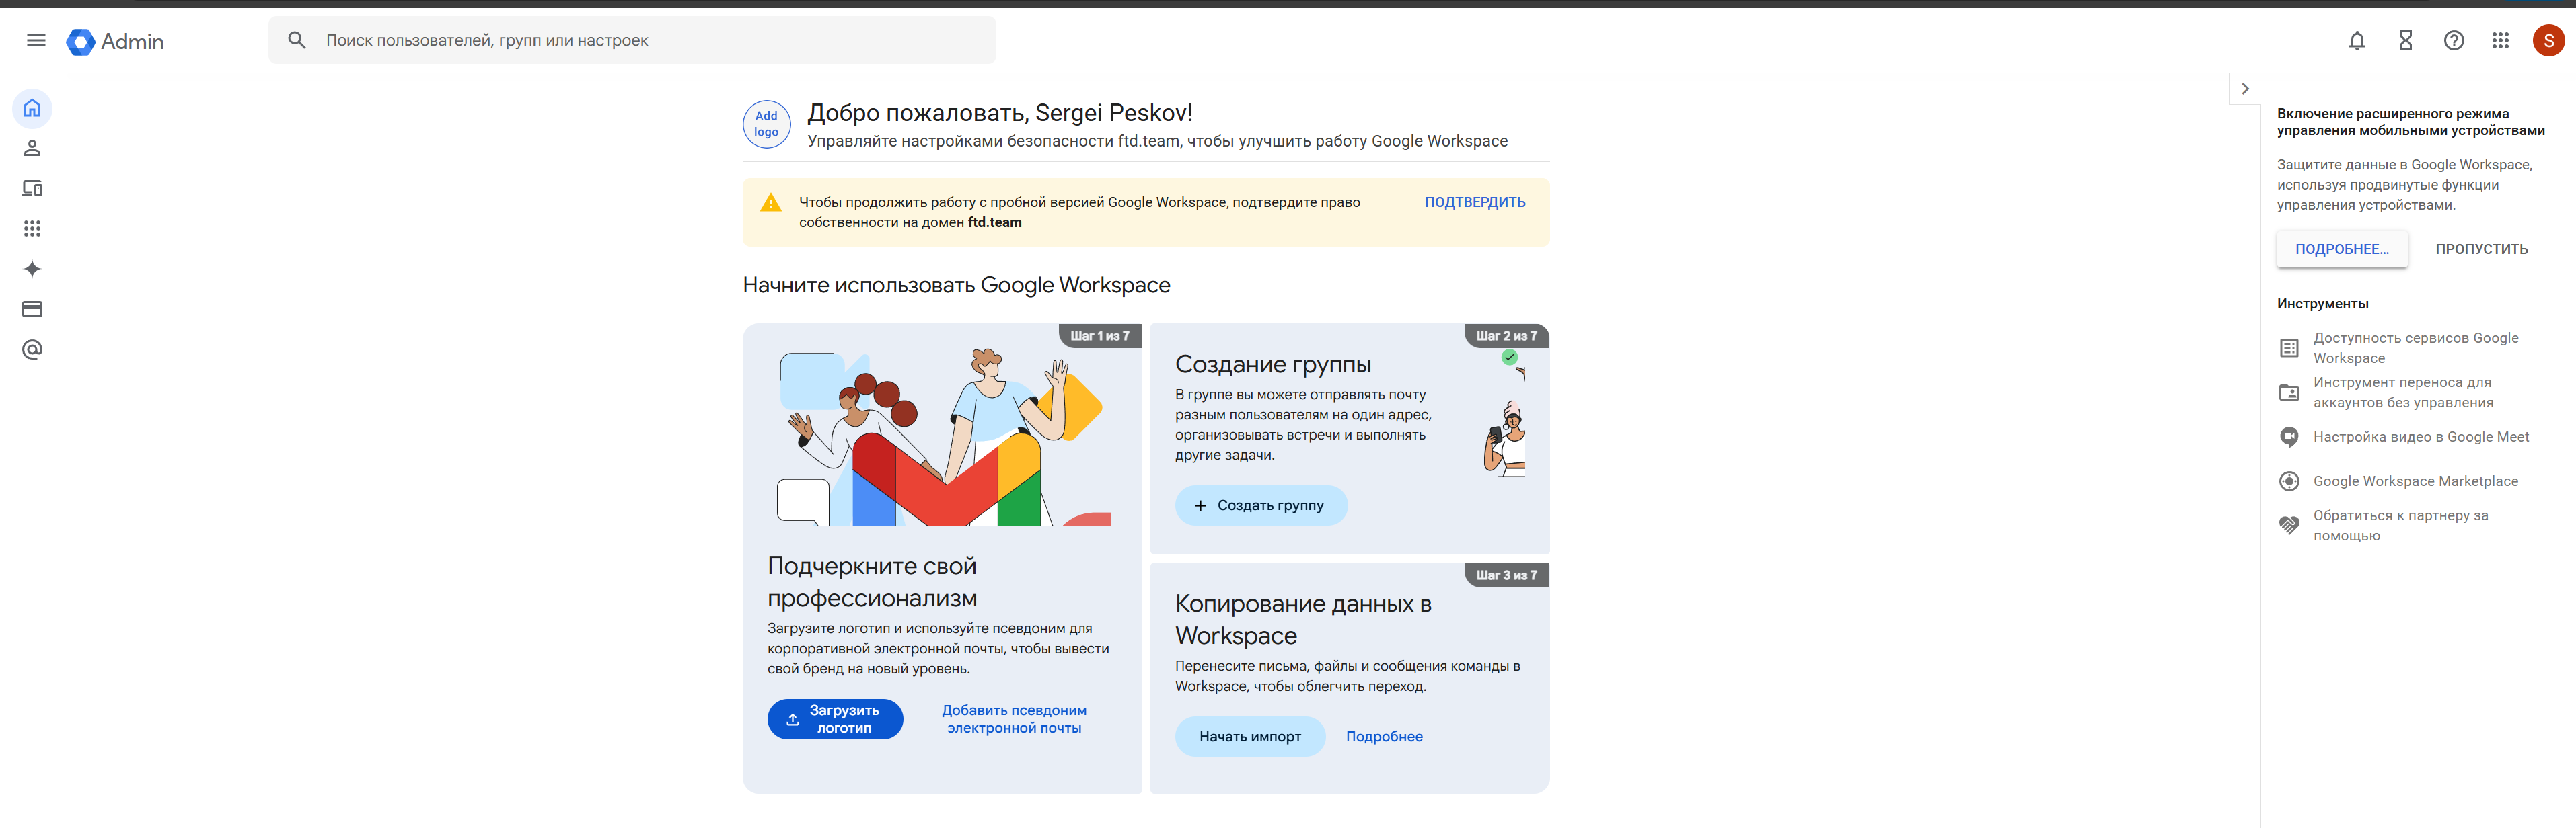Open the Подробнее link in the import card

click(x=1384, y=737)
